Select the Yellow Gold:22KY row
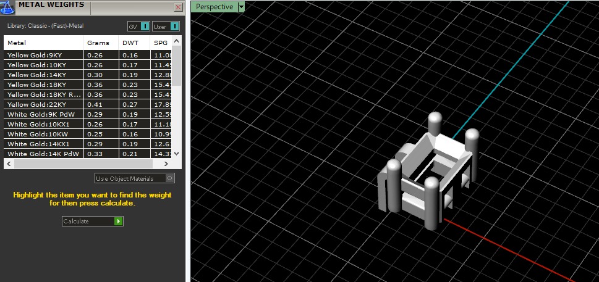 88,104
